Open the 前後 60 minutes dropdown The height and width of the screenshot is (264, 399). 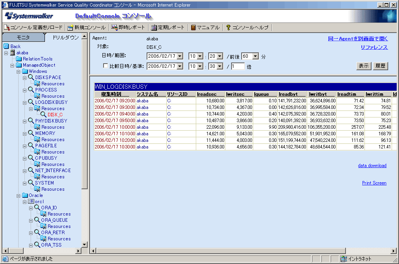(256, 56)
